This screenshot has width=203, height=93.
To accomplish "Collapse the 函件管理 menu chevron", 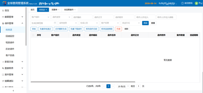I will tap(22, 23).
